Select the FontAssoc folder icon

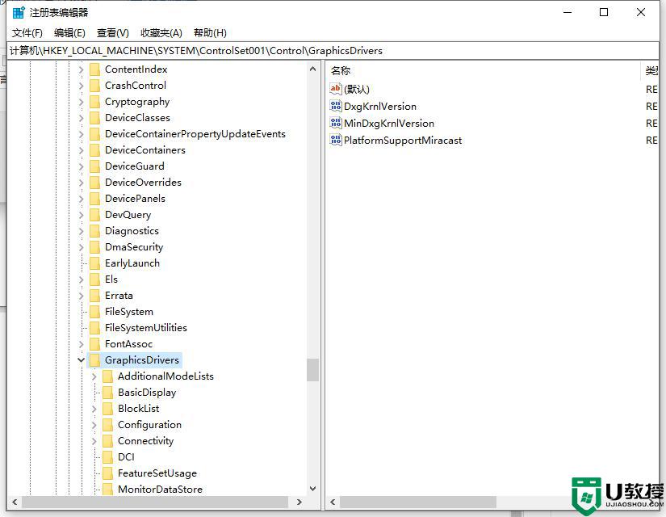pos(95,344)
